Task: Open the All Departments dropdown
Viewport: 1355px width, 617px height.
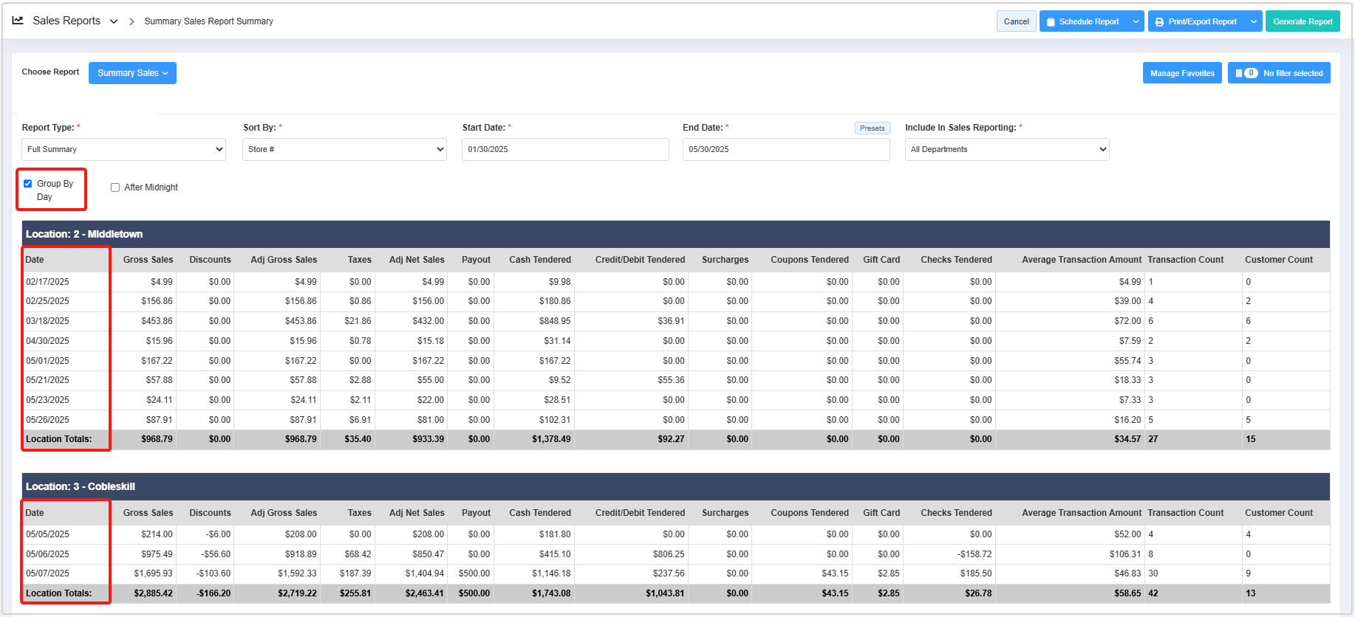Action: click(x=1007, y=149)
